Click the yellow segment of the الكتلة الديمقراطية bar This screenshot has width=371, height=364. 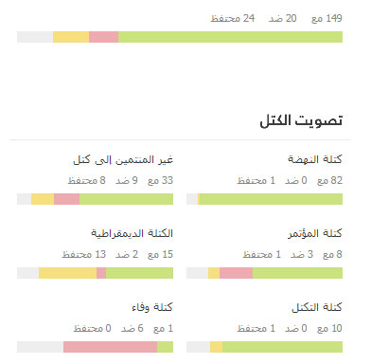67,273
